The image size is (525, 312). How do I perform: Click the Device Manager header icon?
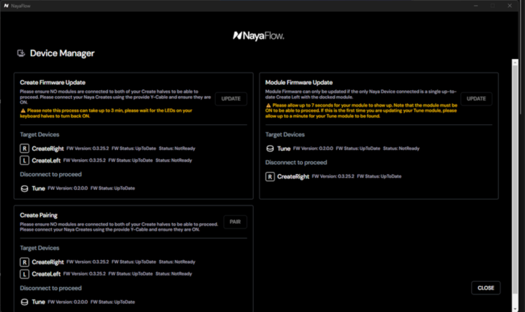click(x=21, y=53)
